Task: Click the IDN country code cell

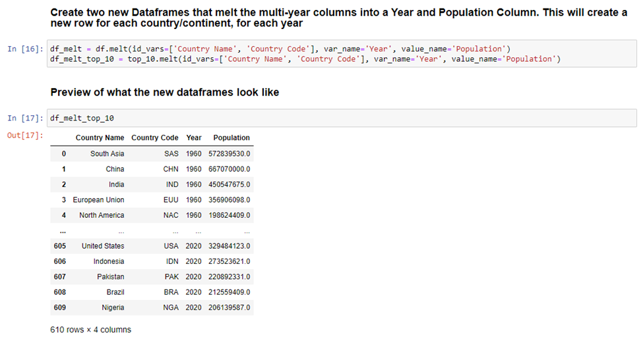Action: pyautogui.click(x=172, y=261)
